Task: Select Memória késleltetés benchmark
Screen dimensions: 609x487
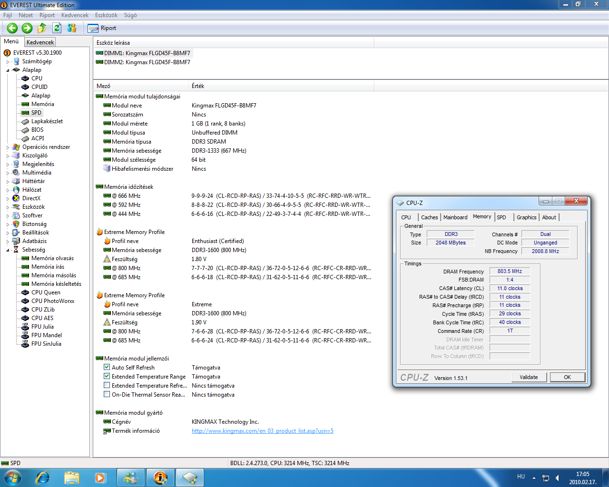Action: [x=56, y=284]
